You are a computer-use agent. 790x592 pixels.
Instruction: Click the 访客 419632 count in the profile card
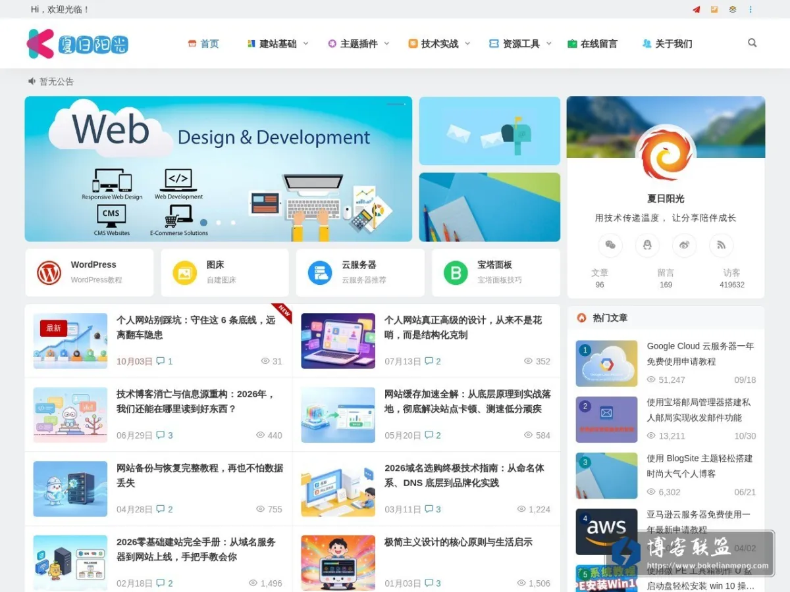tap(732, 278)
